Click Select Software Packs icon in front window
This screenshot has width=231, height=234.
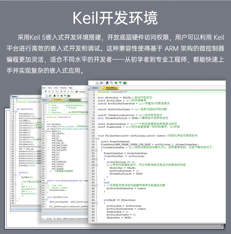point(120,83)
